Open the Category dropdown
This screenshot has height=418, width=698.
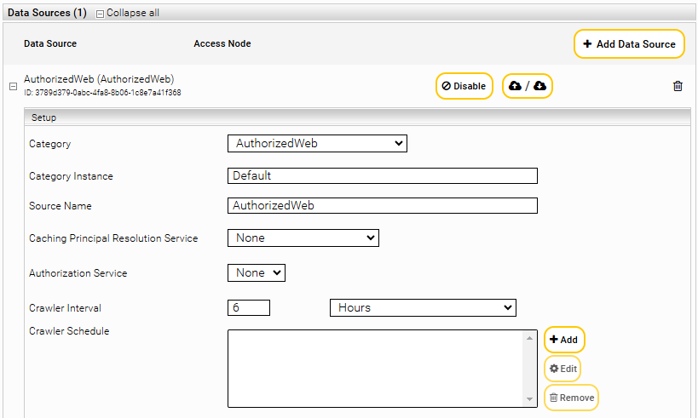(317, 143)
